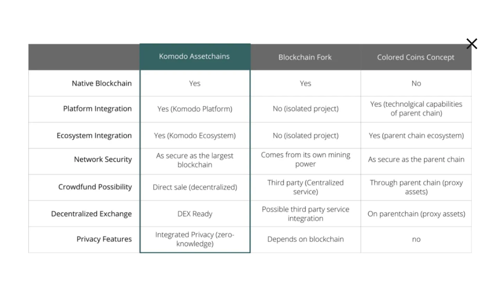Screen dimensions: 500x281
Task: Click 'Depends on blockchain' cell
Action: pyautogui.click(x=305, y=239)
